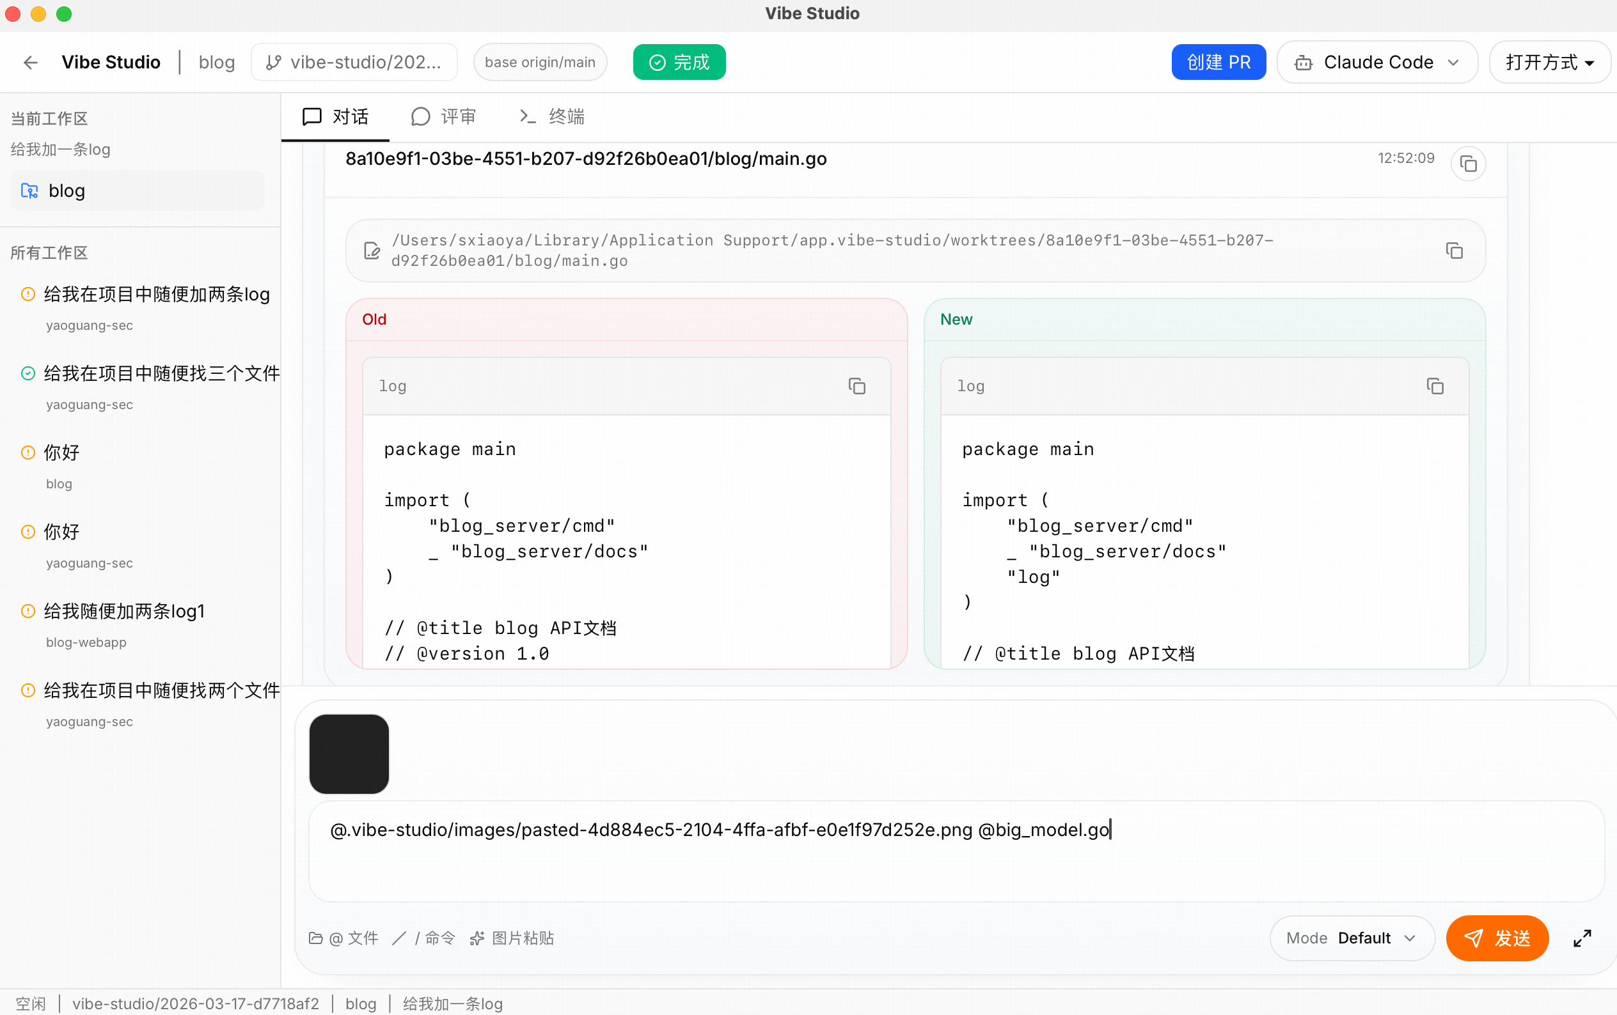
Task: Go back using the left arrow
Action: point(30,63)
